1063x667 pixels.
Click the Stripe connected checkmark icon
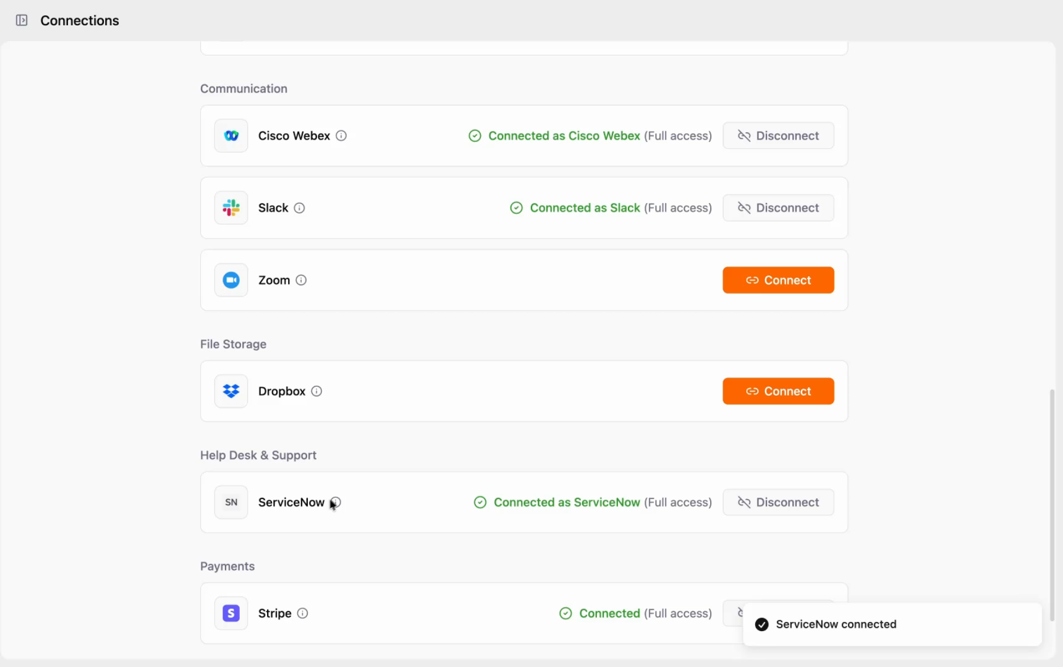565,613
